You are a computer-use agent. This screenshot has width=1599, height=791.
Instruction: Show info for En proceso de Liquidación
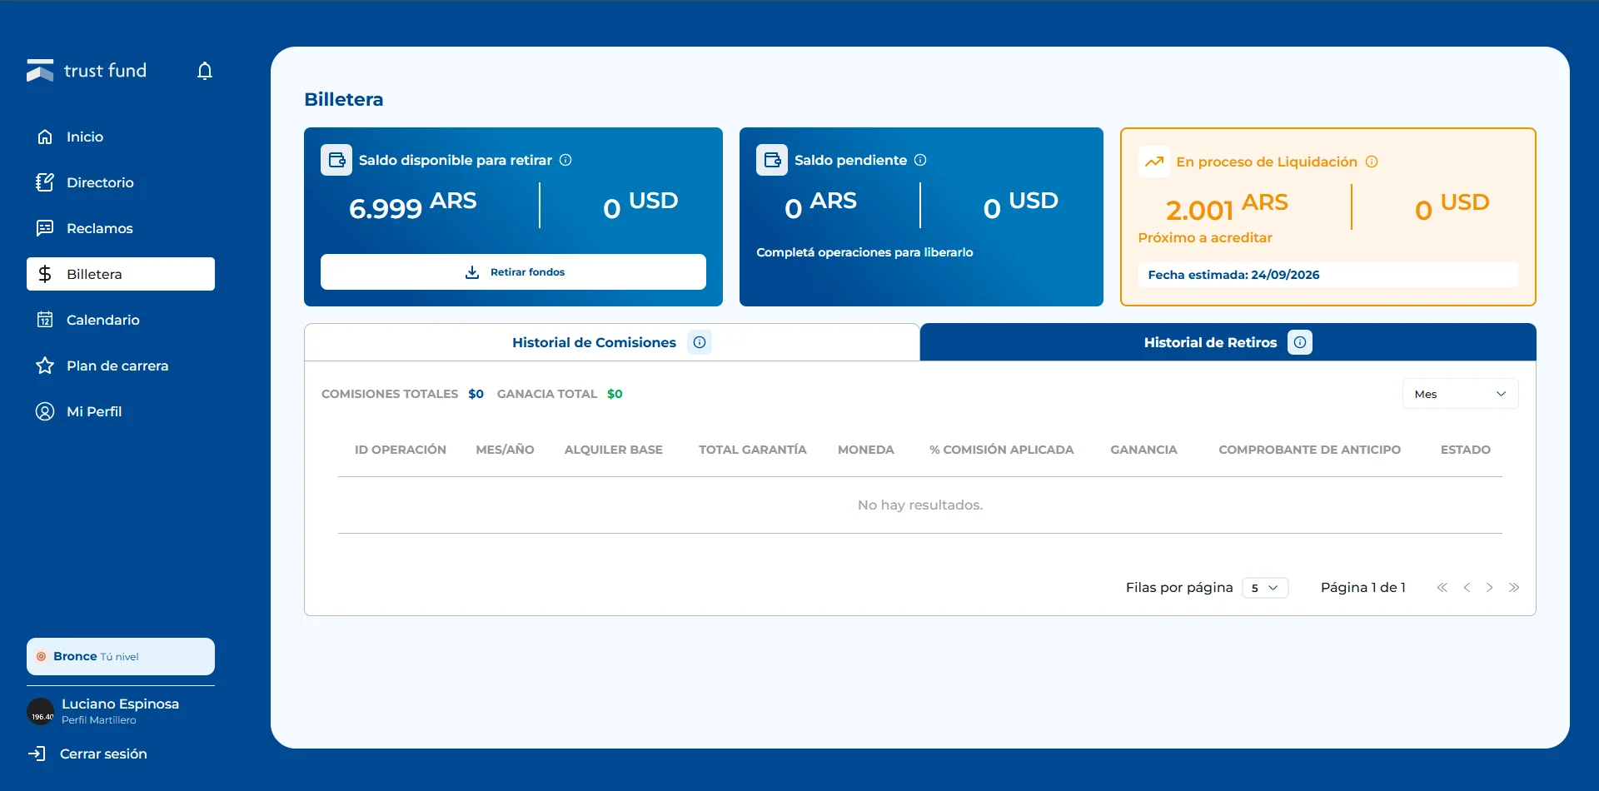pyautogui.click(x=1372, y=162)
